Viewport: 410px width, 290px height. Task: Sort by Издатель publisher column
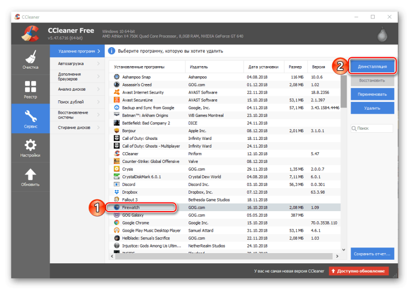[x=214, y=67]
